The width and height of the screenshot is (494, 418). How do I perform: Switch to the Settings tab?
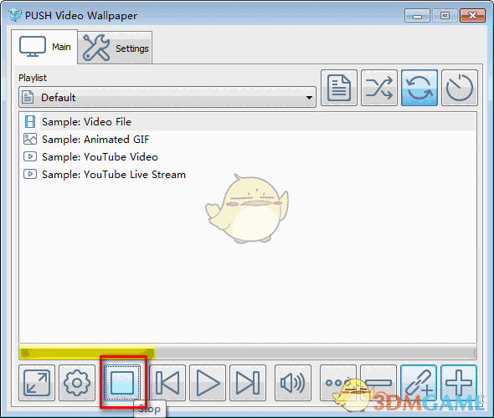[x=115, y=48]
